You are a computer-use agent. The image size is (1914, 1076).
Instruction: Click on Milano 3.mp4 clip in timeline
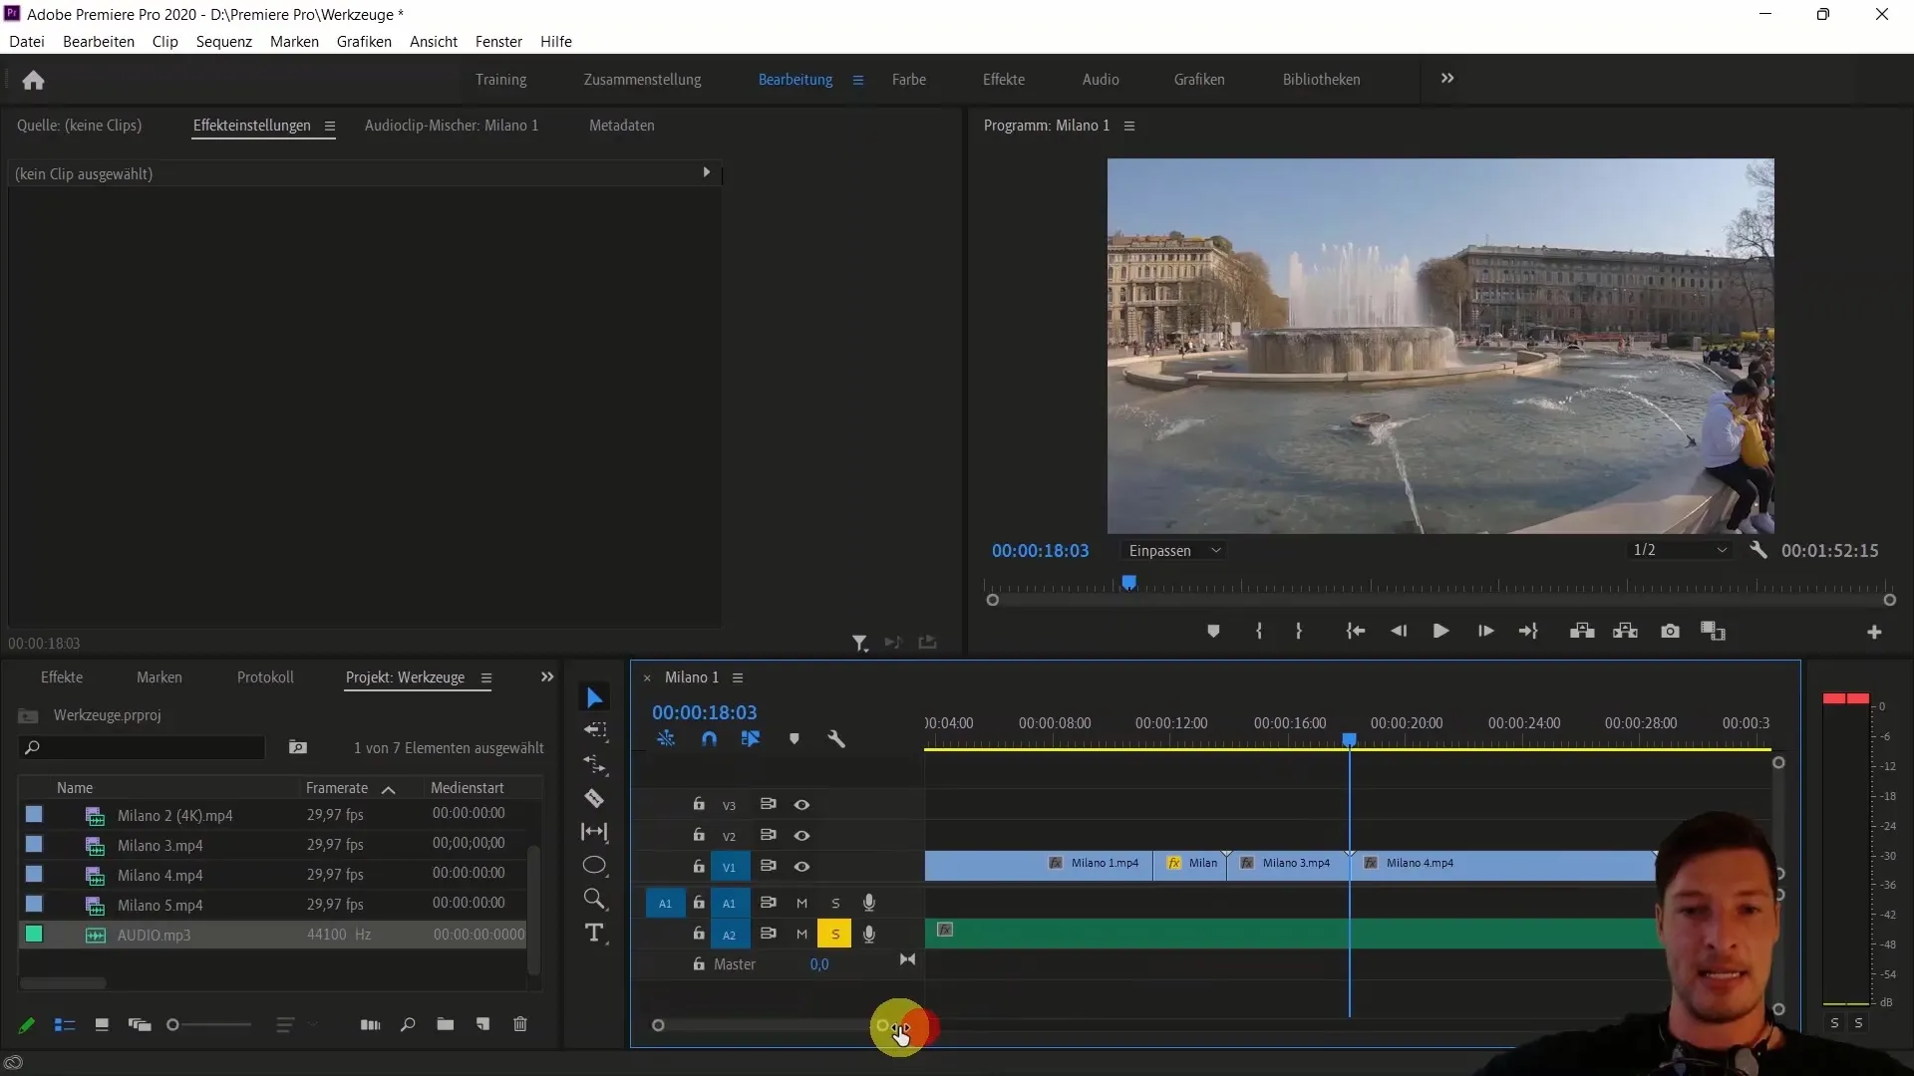pyautogui.click(x=1290, y=862)
